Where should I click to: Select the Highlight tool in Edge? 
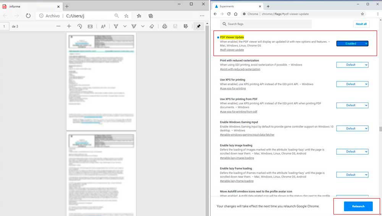click(x=134, y=26)
